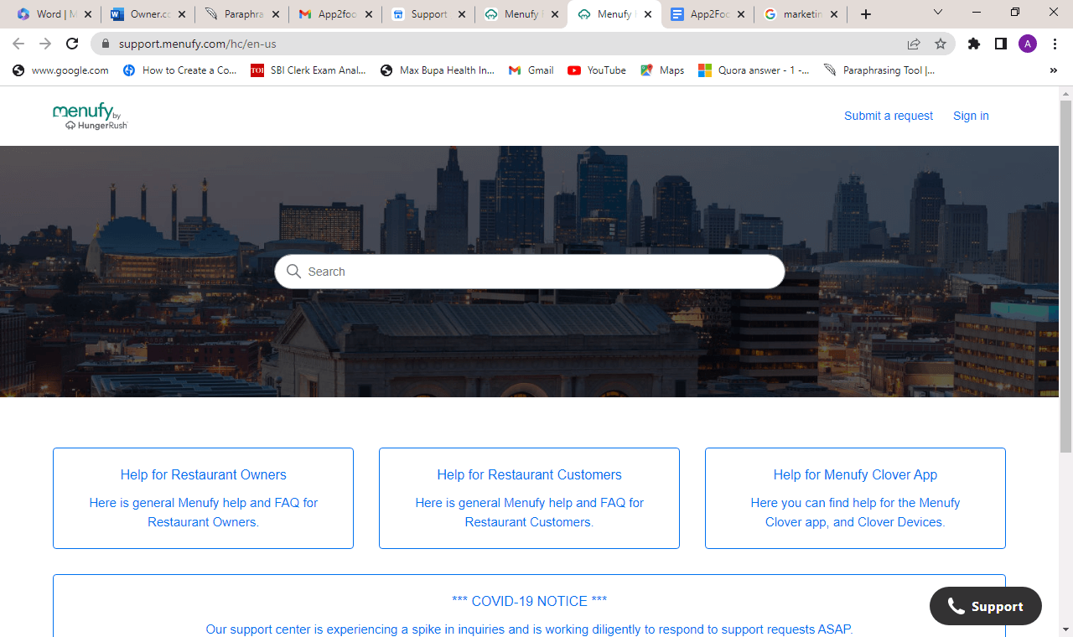The image size is (1073, 637).
Task: Click the black Support phone button
Action: point(986,606)
